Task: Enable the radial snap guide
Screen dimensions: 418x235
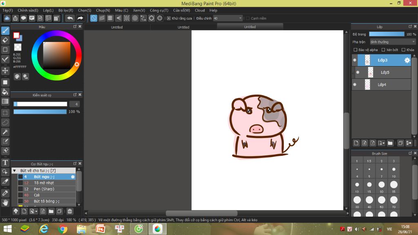Action: coord(127,18)
